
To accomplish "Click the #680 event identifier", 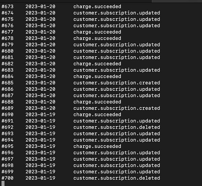I will coord(7,51).
